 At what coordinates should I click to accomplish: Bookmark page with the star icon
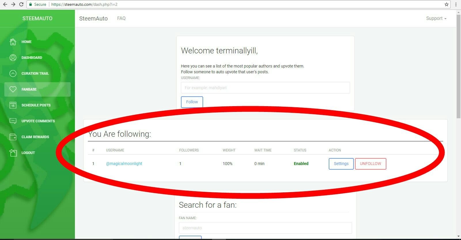(447, 4)
